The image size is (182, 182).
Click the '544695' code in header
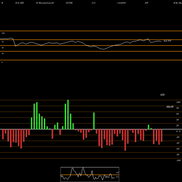pos(122,3)
